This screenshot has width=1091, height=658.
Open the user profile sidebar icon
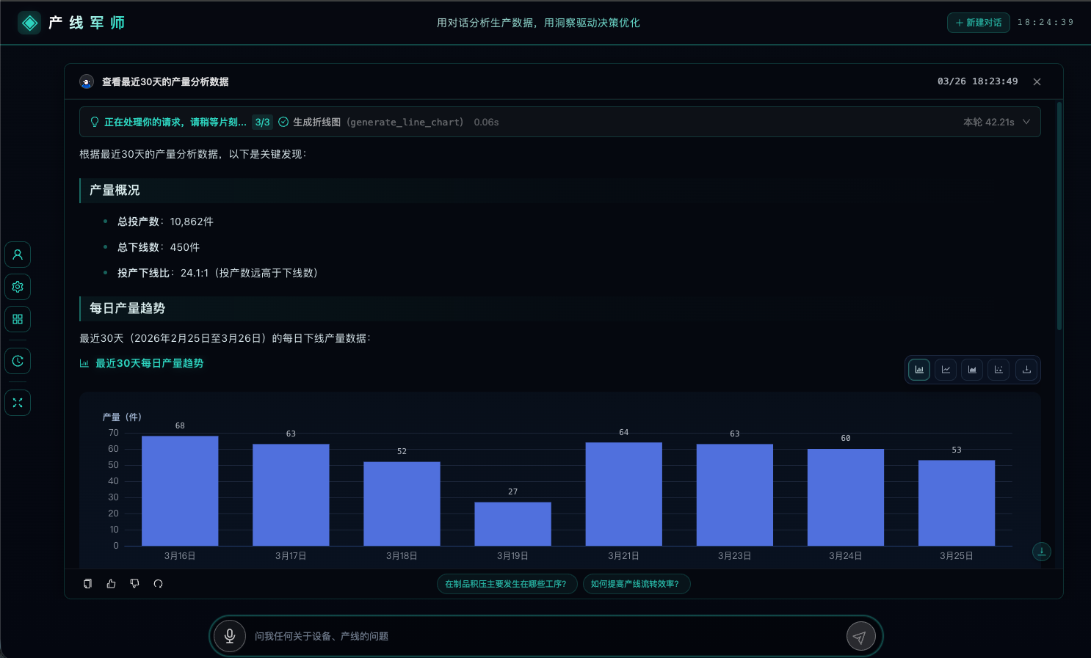tap(18, 255)
